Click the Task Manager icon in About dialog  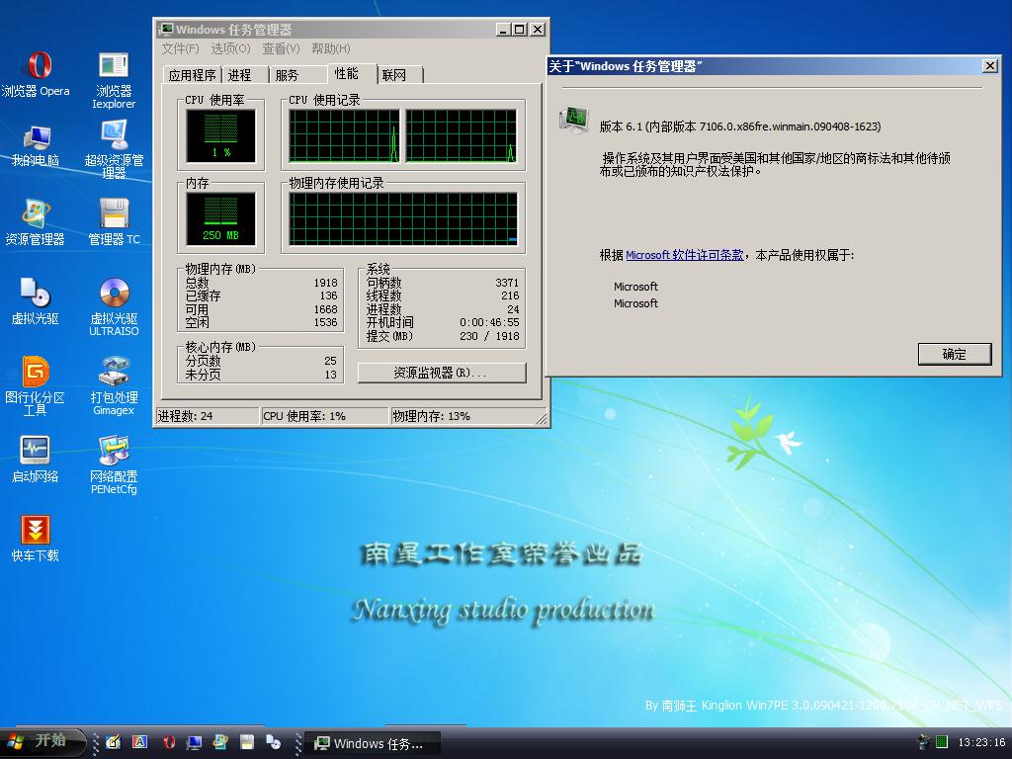pyautogui.click(x=573, y=120)
